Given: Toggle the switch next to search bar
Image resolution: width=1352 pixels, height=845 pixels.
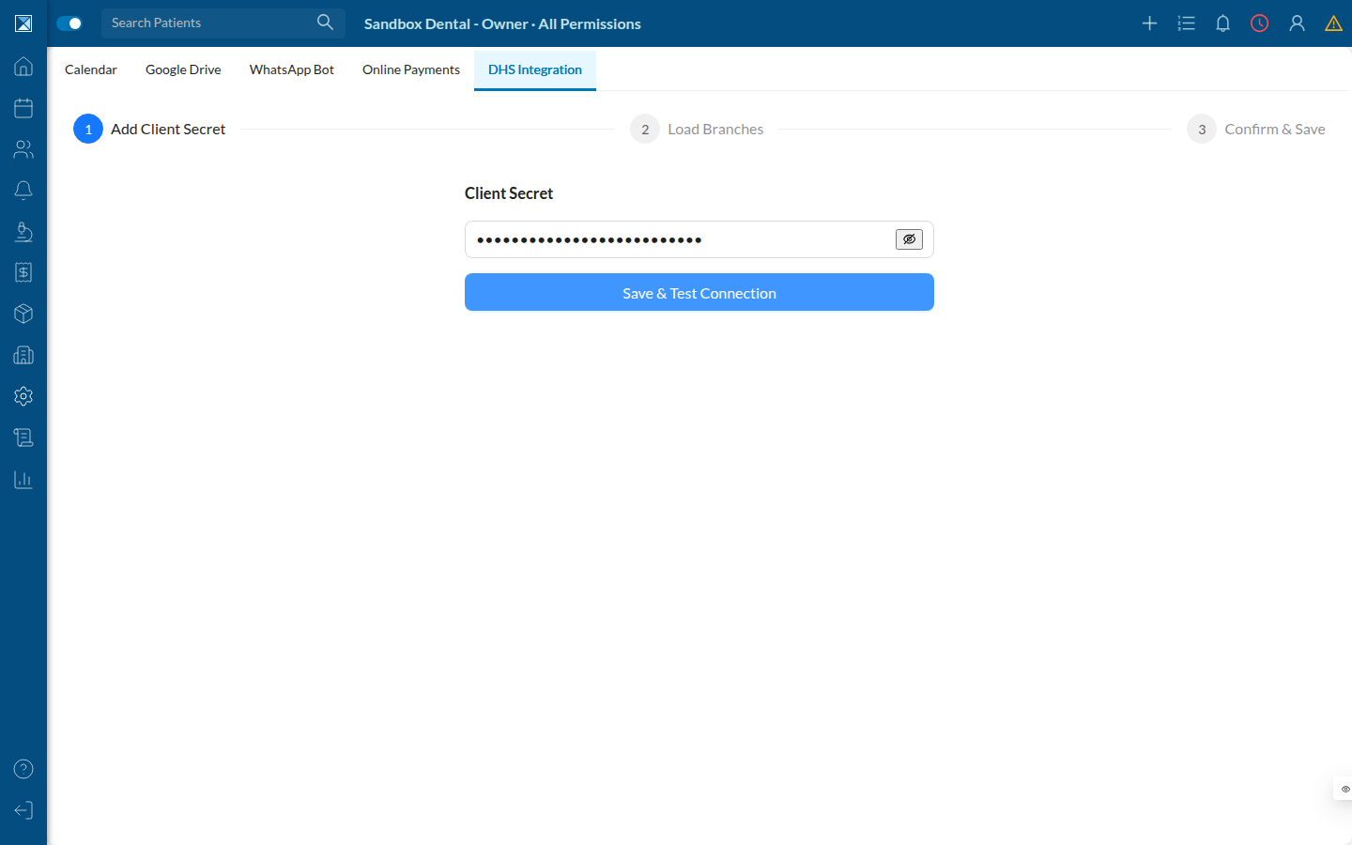Looking at the screenshot, I should point(69,23).
